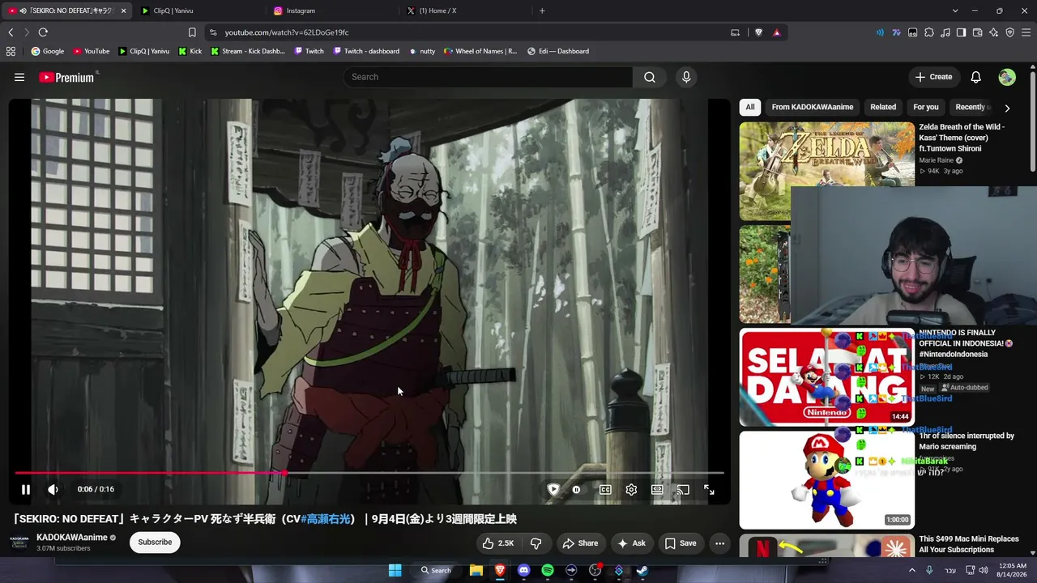Image resolution: width=1037 pixels, height=583 pixels.
Task: Like the video with 2.5K likes
Action: tap(498, 543)
